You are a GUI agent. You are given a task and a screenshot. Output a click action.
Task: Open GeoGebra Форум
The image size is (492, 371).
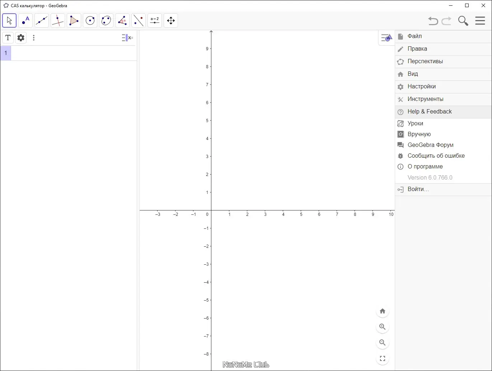pos(444,145)
